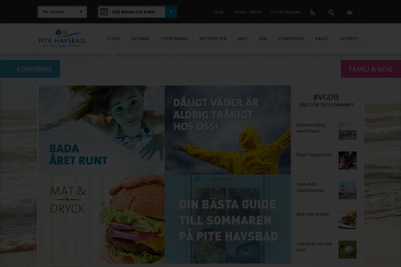401x267 pixels.
Task: Open the 'Mat & Dryck' burger banner
Action: [x=102, y=219]
